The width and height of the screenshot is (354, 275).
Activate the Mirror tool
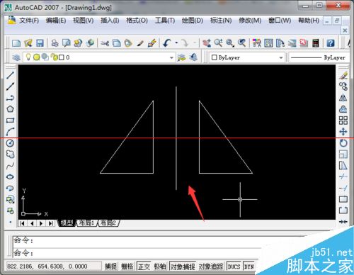coord(343,98)
